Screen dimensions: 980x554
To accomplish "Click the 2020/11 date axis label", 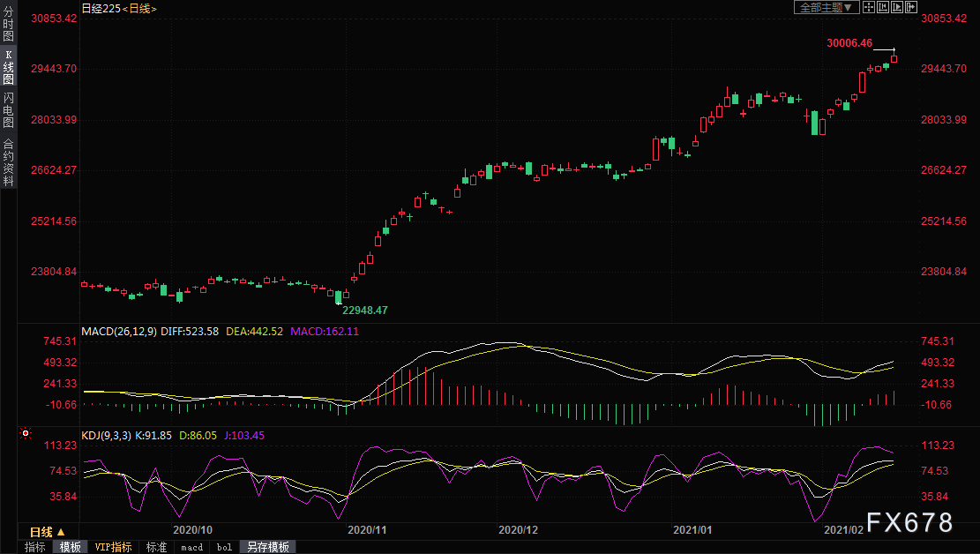I will tap(367, 529).
